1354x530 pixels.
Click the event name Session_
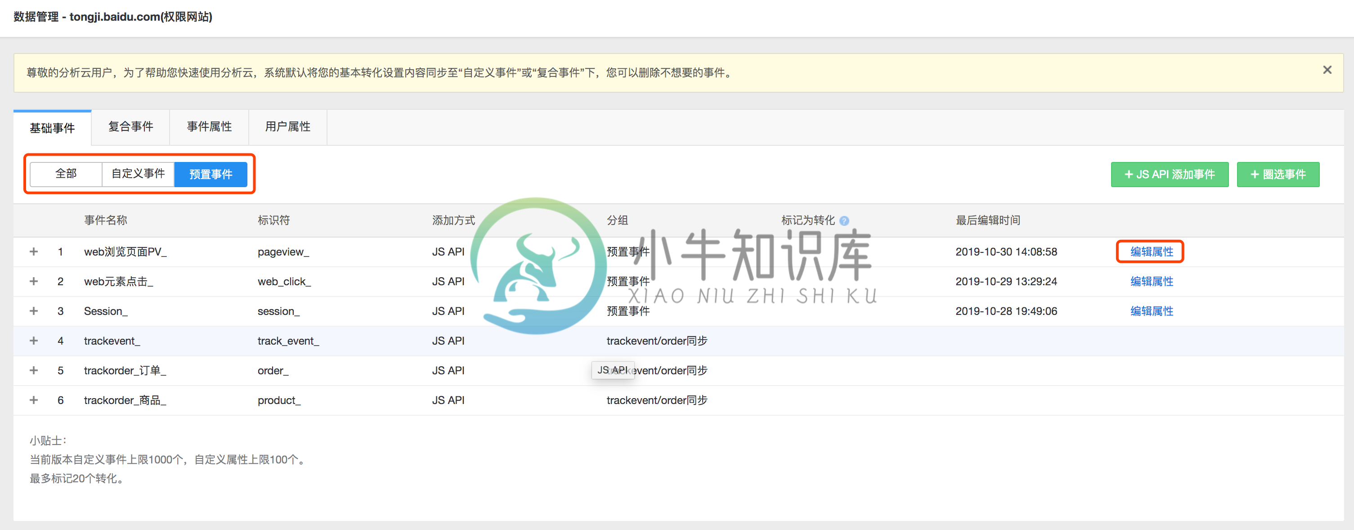(106, 311)
